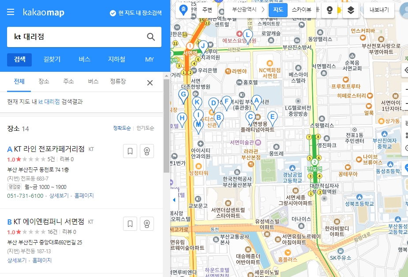This screenshot has width=408, height=277.
Task: Click the kakaomap logo
Action: [44, 12]
